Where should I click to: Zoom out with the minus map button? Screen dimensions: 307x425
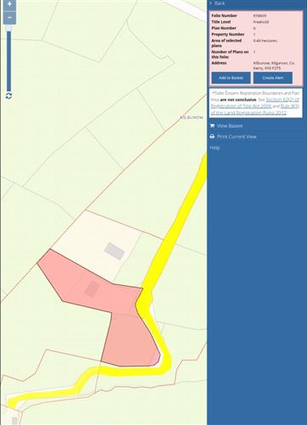[9, 18]
